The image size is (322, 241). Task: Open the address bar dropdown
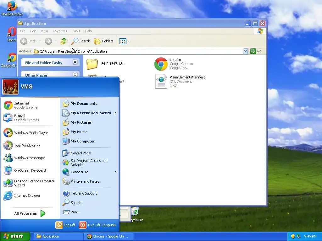click(245, 51)
